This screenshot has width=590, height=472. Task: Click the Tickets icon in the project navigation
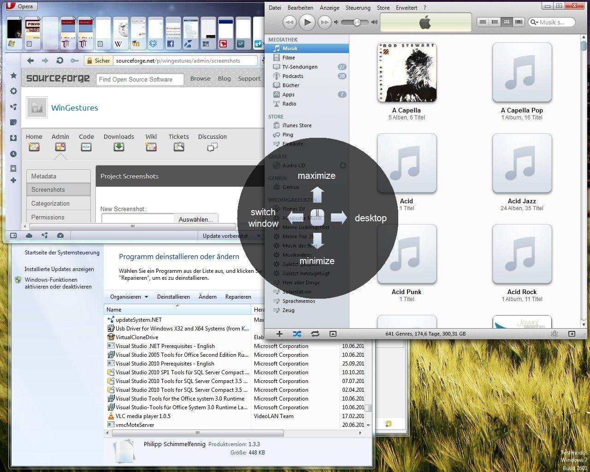(179, 147)
